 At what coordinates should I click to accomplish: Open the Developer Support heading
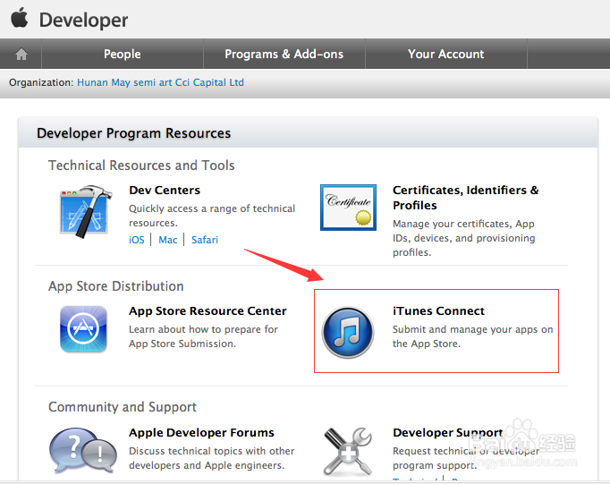[448, 433]
